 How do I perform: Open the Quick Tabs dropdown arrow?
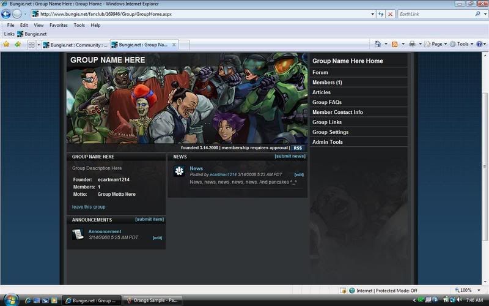[39, 45]
